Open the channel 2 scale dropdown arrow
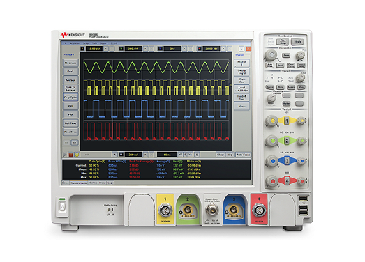The width and height of the screenshot is (365, 262). pos(145,49)
